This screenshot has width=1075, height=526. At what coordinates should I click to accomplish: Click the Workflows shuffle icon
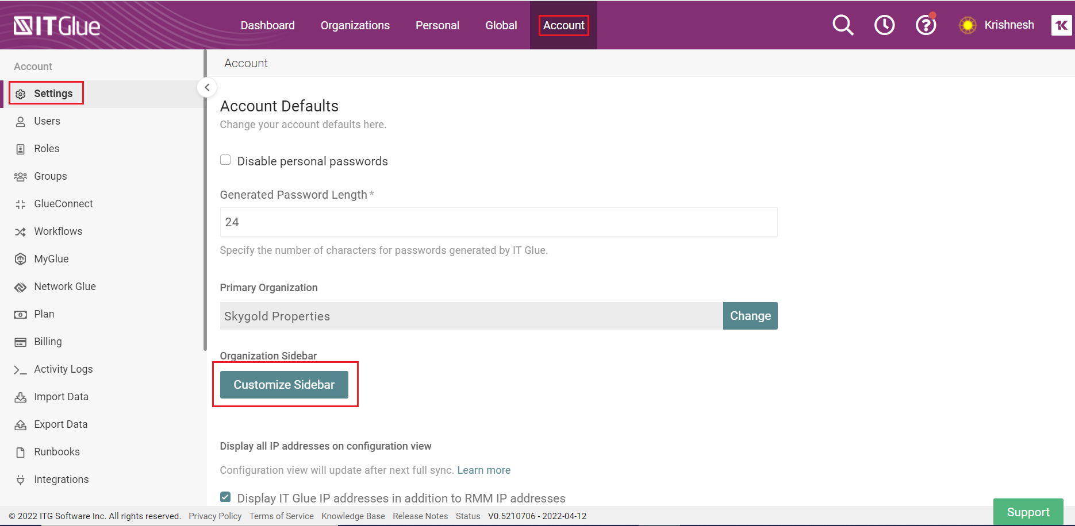pyautogui.click(x=21, y=232)
